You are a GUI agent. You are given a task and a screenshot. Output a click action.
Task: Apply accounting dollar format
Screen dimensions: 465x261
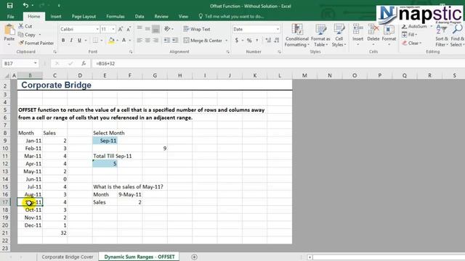pyautogui.click(x=237, y=41)
